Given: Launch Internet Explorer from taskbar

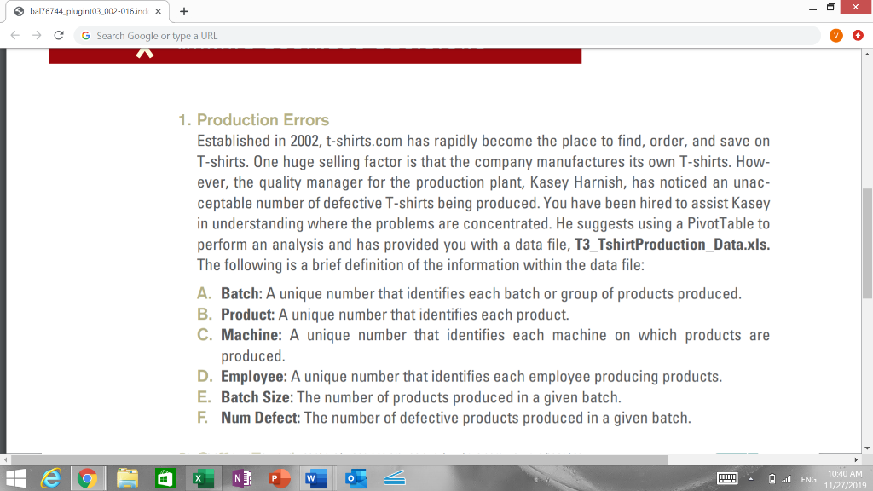Looking at the screenshot, I should coord(50,478).
